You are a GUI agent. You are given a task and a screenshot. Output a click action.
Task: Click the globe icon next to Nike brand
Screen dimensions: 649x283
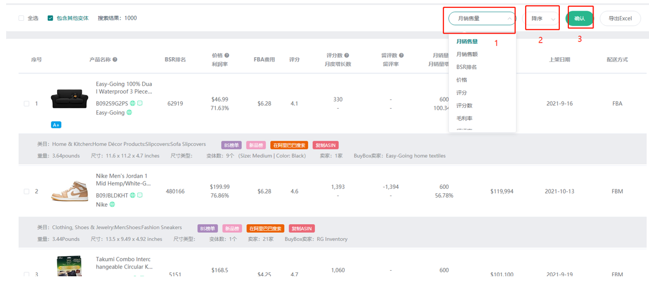112,205
